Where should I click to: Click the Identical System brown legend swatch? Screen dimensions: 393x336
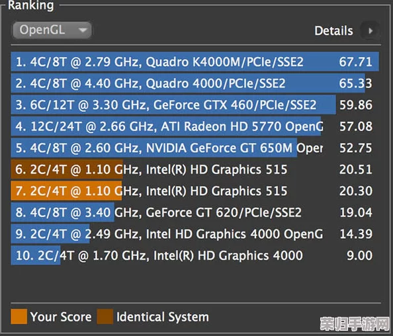(x=105, y=316)
